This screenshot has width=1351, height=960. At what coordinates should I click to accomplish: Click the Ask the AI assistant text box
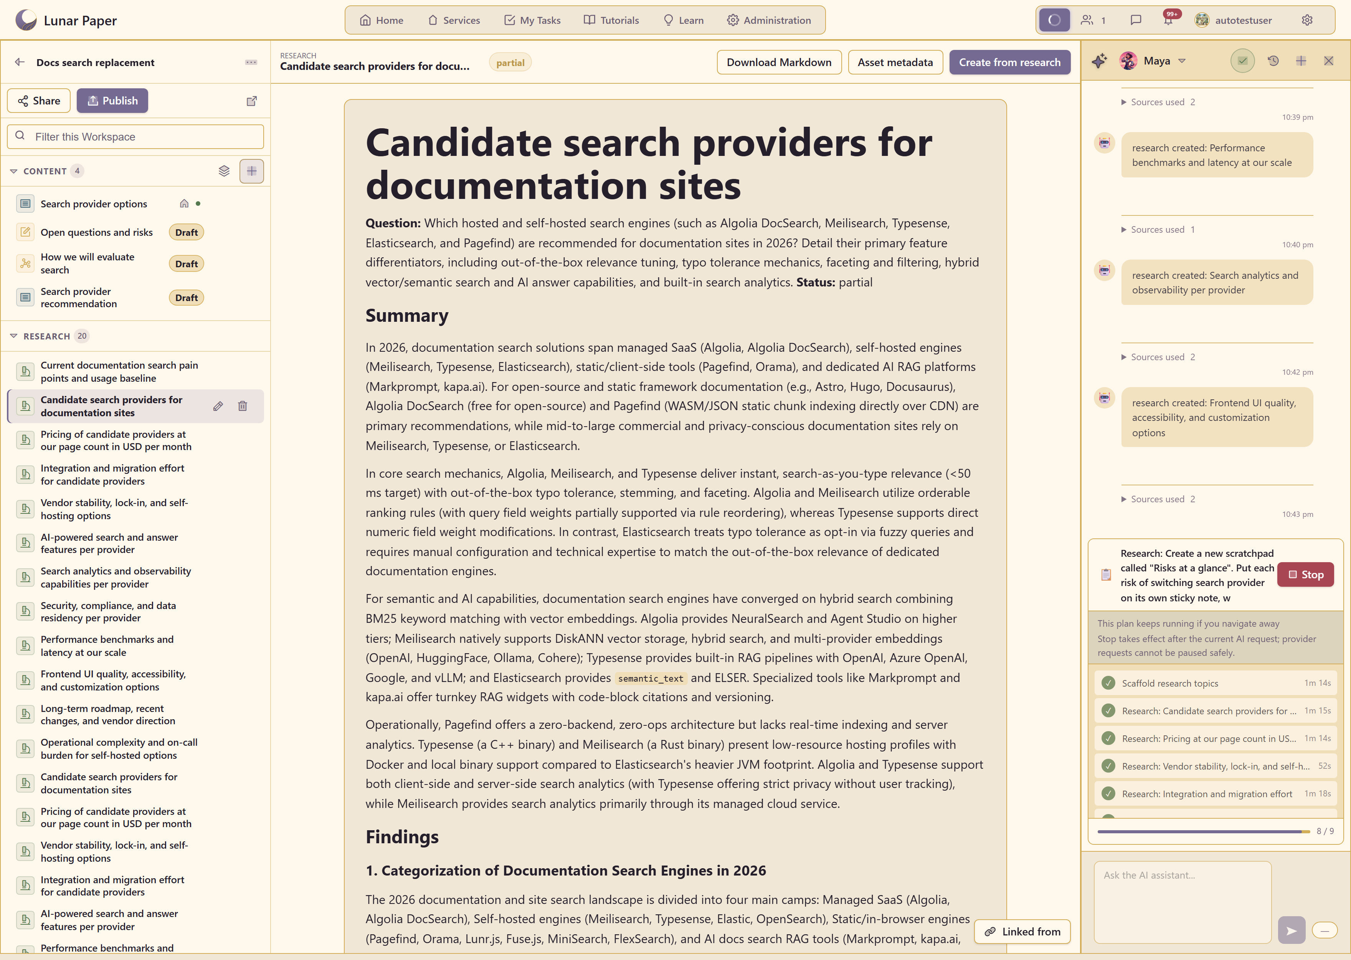click(x=1182, y=902)
